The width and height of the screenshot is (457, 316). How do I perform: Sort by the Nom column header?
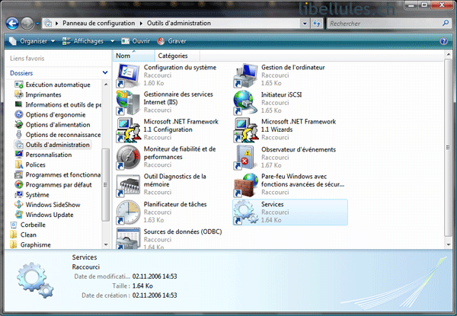coord(134,56)
